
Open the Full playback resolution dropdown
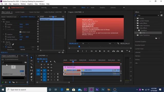point(112,43)
